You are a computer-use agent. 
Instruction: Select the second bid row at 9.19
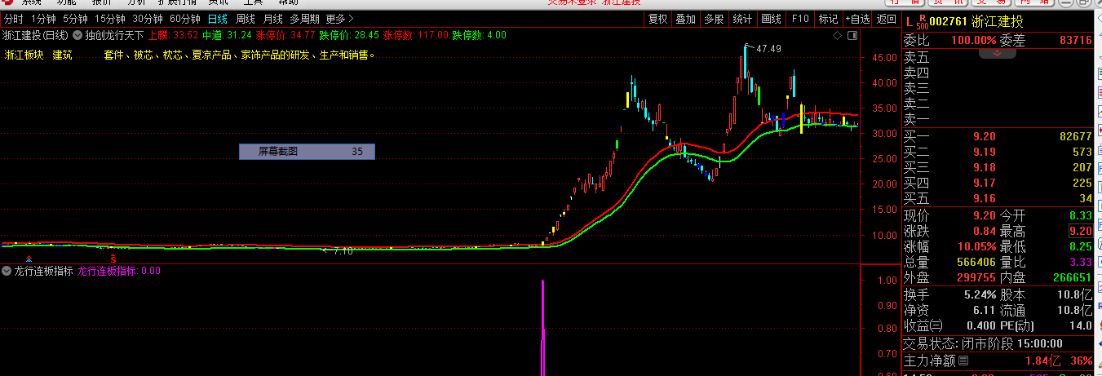click(x=998, y=152)
